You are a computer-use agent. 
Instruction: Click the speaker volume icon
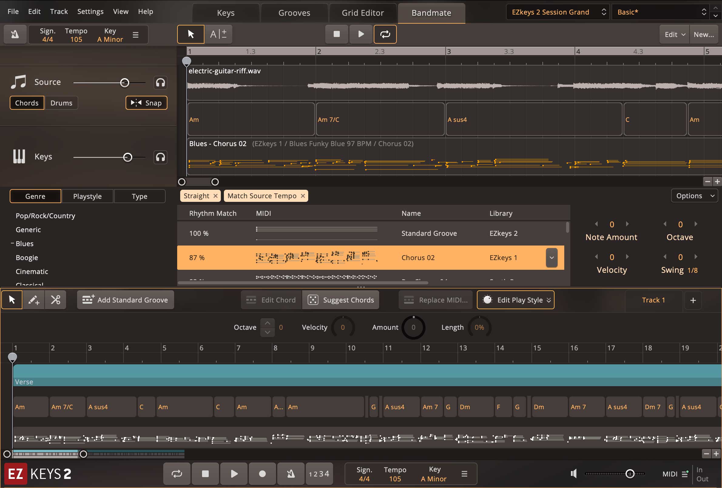574,474
